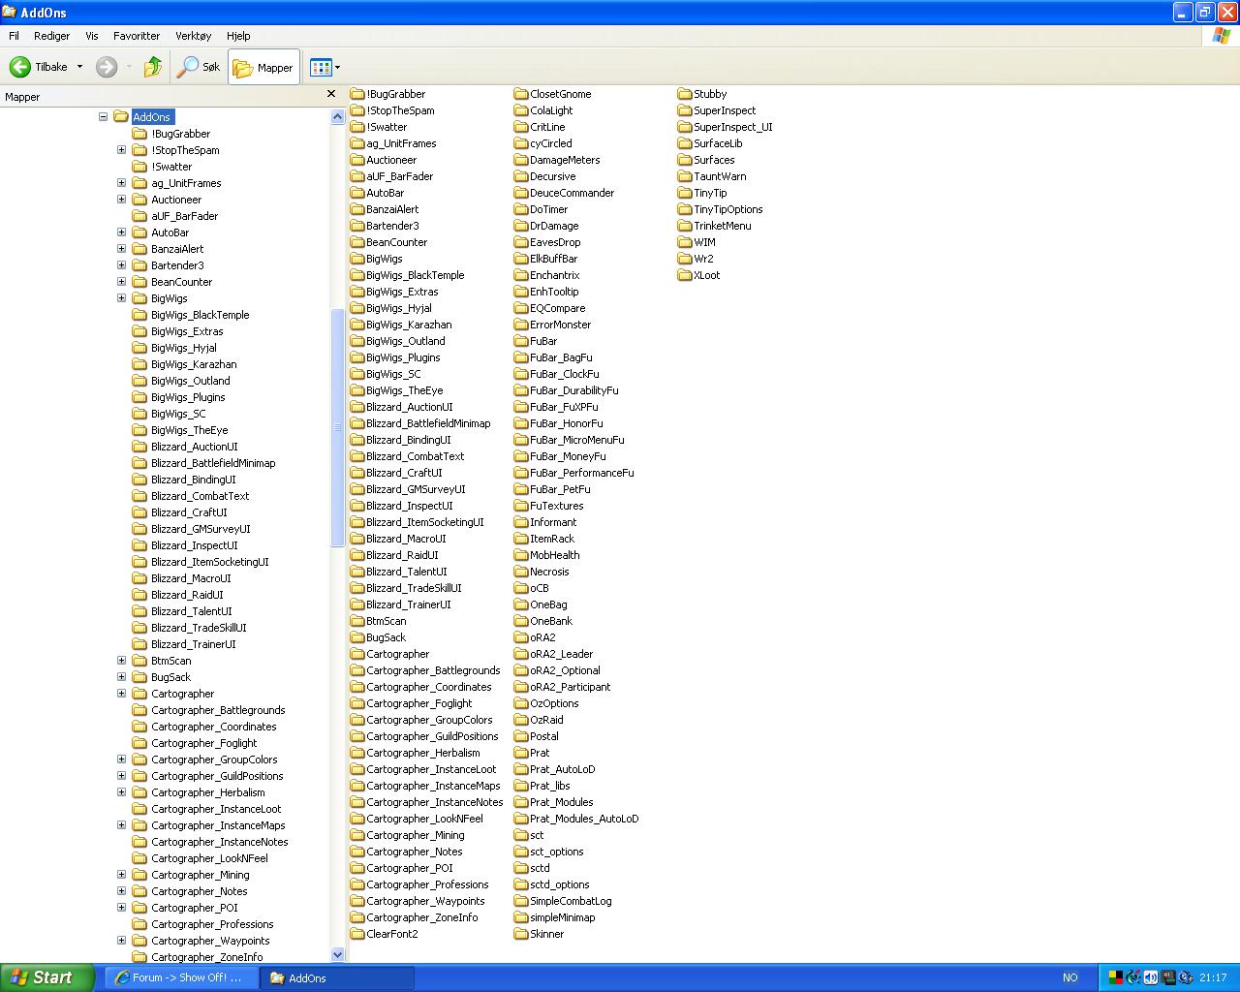Click the 21:17 taskbar clock
The width and height of the screenshot is (1240, 992).
click(x=1213, y=977)
